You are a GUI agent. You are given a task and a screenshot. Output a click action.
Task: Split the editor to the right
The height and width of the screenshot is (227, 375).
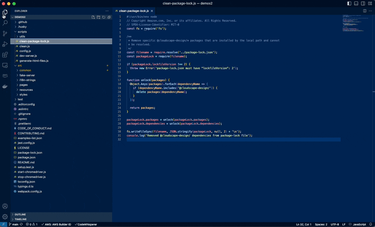(365, 11)
